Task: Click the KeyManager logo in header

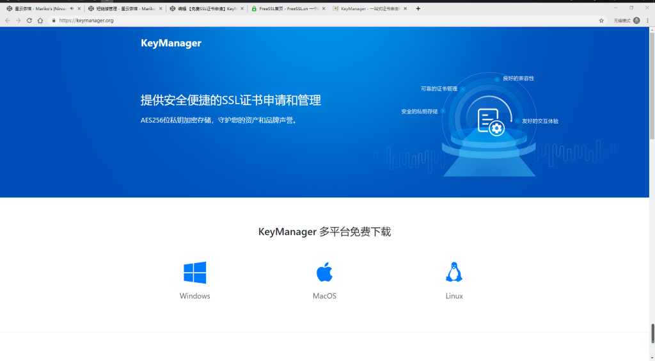Action: point(171,43)
